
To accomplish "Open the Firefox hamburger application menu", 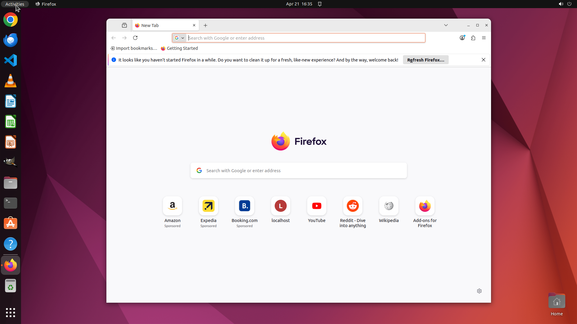I will (x=484, y=38).
